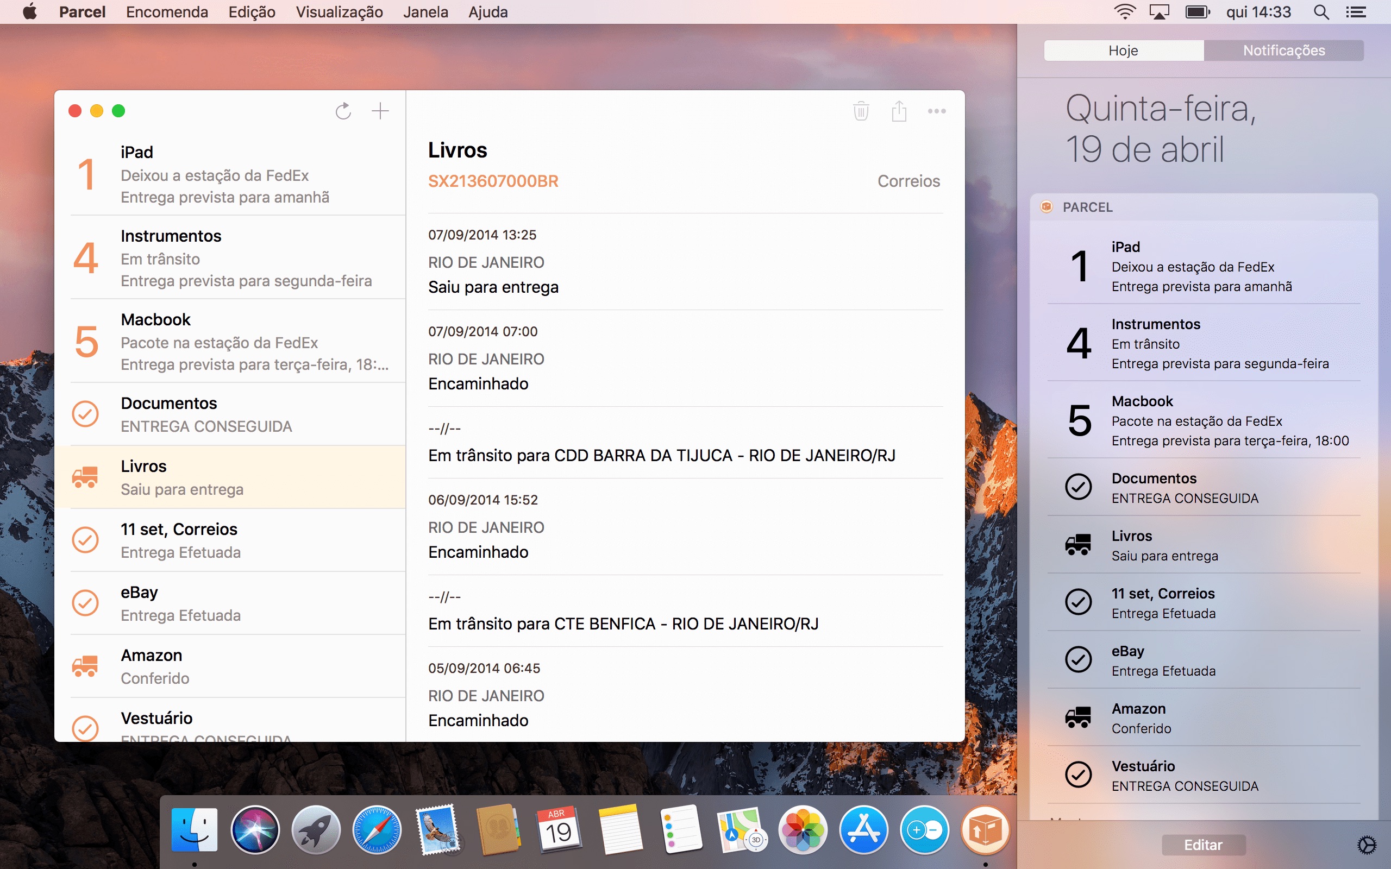Viewport: 1391px width, 869px height.
Task: Open the Parcel application menu
Action: 82,12
